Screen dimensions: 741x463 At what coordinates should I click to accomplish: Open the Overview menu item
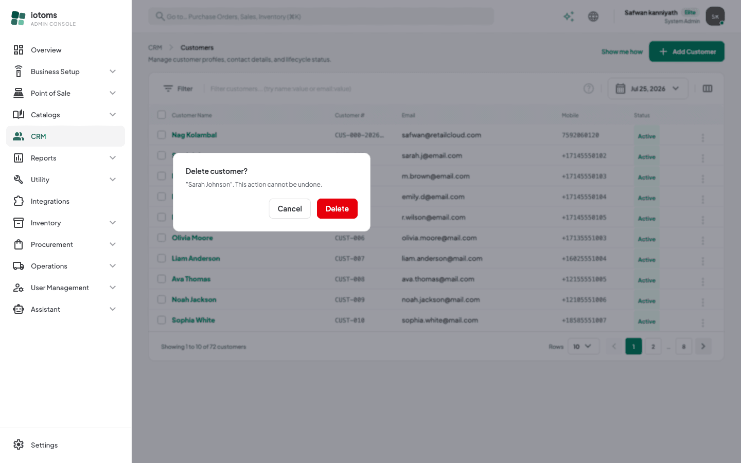coord(65,50)
